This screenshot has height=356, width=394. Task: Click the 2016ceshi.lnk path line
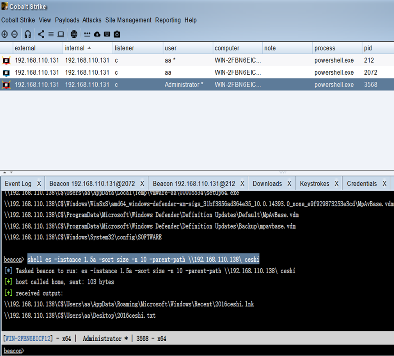click(x=129, y=304)
